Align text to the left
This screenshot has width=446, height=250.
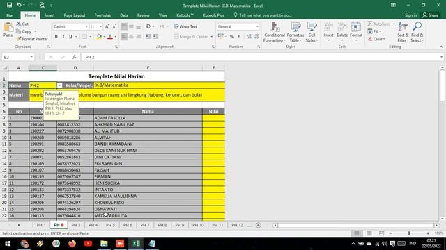124,37
